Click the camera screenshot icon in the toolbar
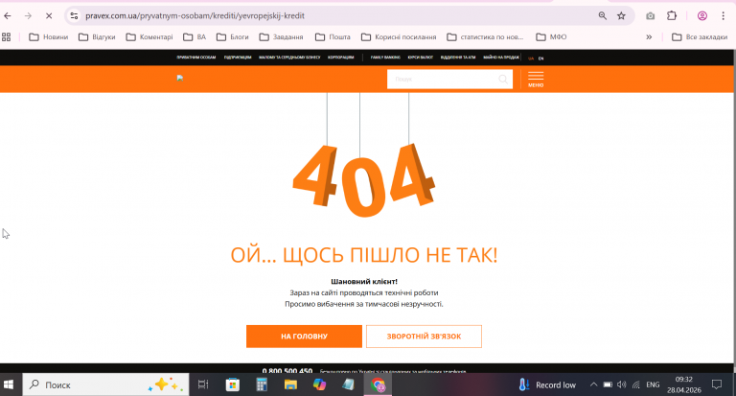This screenshot has height=396, width=736. tap(650, 16)
